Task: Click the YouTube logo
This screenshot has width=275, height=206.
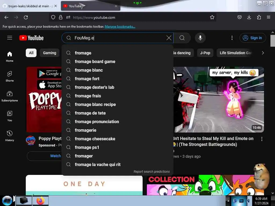Action: 31,38
